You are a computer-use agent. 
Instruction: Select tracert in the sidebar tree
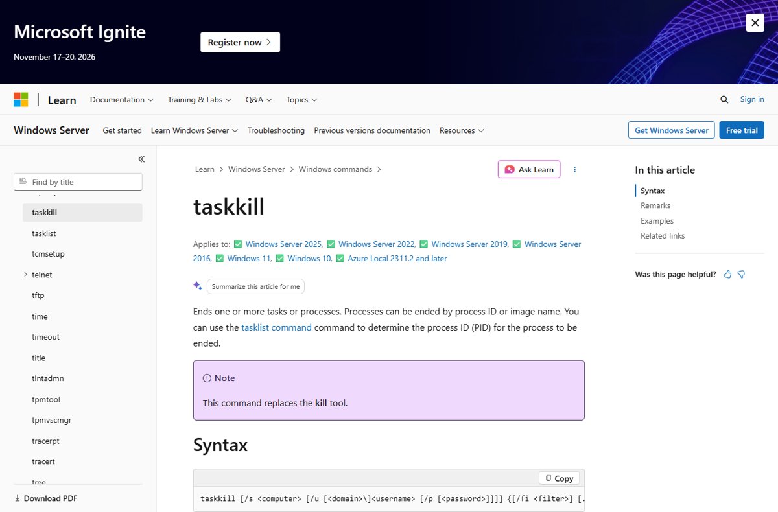(x=82, y=461)
